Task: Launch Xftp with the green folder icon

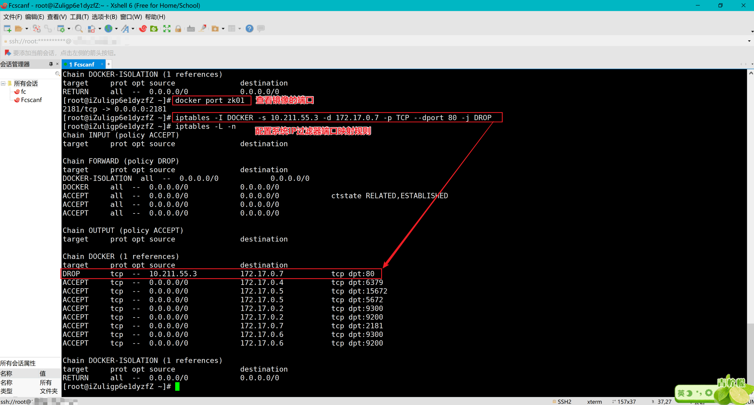Action: [x=154, y=29]
